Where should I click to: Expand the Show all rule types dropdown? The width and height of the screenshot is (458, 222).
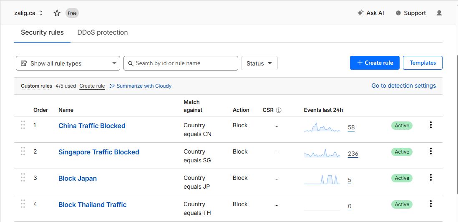point(68,63)
